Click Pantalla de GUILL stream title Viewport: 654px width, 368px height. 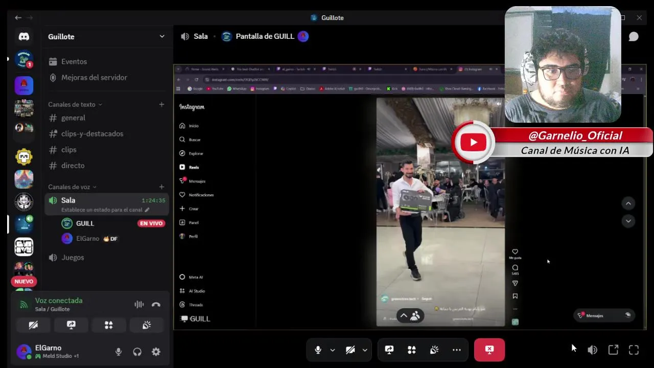point(265,36)
